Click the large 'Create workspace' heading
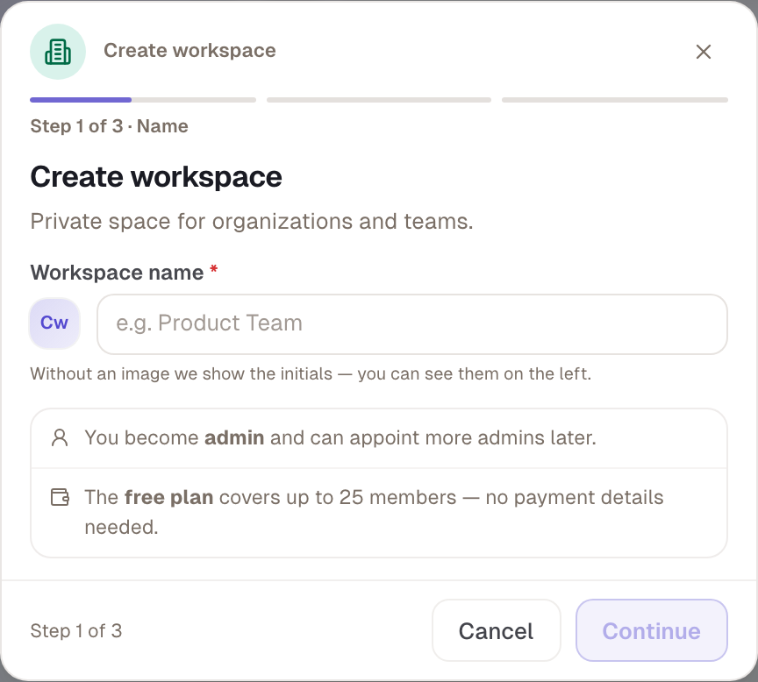758x682 pixels. (x=156, y=177)
